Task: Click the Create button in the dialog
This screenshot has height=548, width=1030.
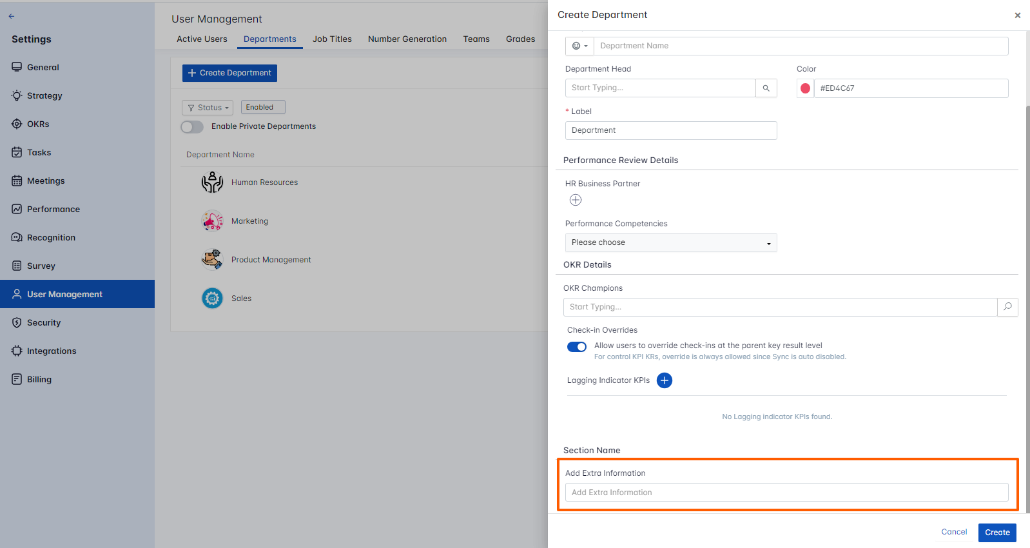Action: coord(996,533)
